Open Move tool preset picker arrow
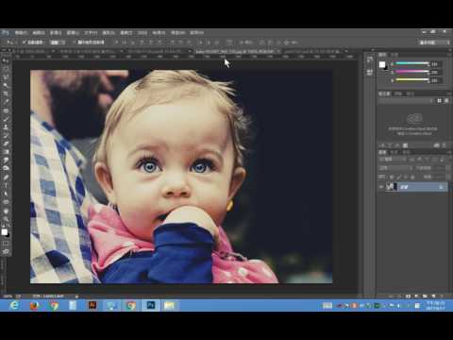This screenshot has height=340, width=453. (x=16, y=42)
